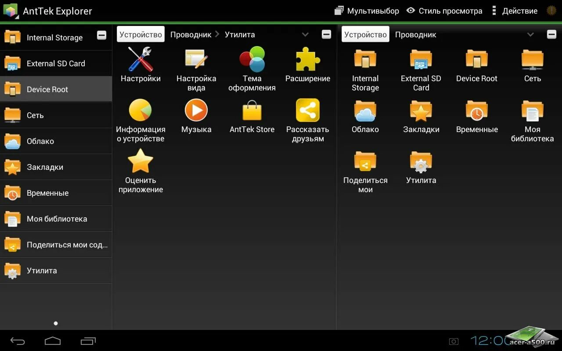
Task: Select Сеть in the sidebar
Action: point(56,115)
